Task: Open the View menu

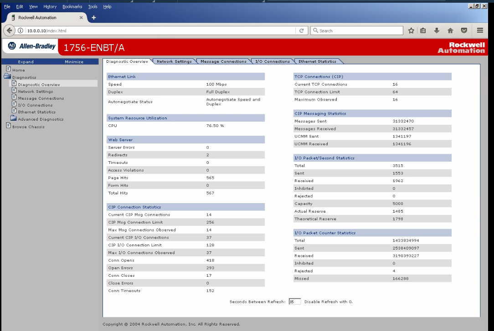Action: tap(33, 7)
